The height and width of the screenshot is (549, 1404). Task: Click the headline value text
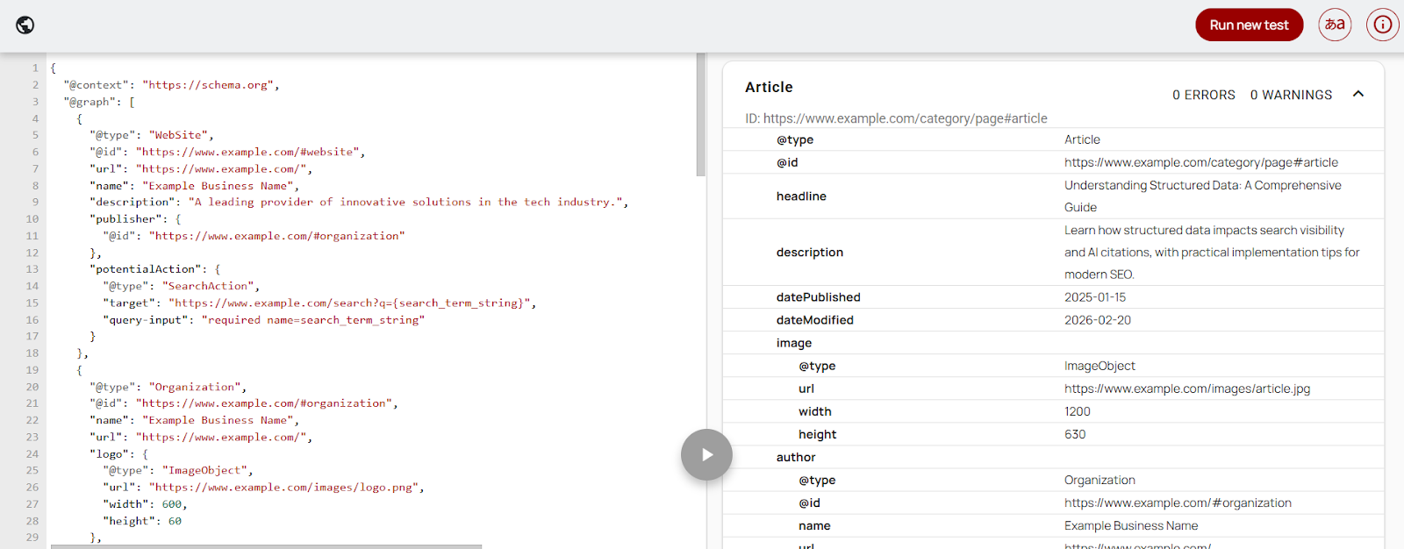[x=1203, y=196]
